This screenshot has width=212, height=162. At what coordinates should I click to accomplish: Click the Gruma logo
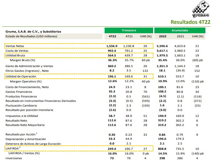pyautogui.click(x=201, y=9)
